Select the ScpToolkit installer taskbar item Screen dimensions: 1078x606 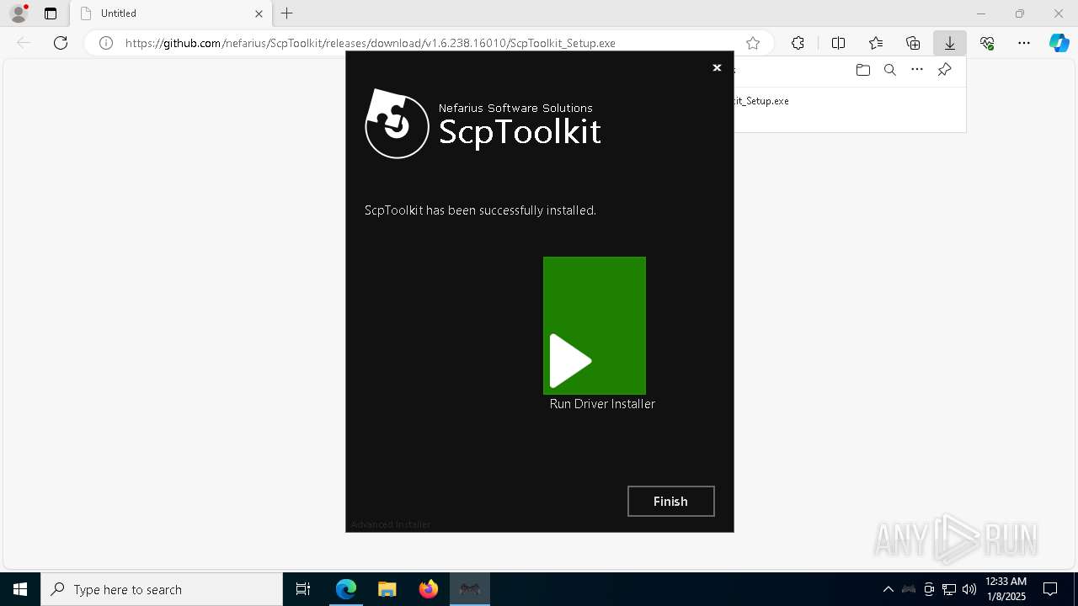(470, 589)
